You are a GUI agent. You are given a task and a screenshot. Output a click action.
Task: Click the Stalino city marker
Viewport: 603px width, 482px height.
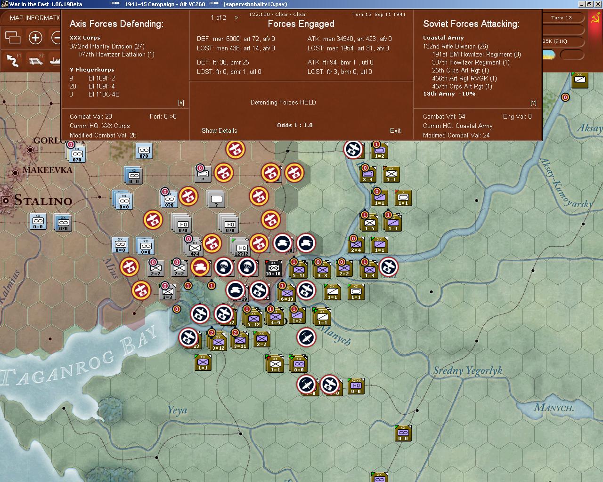pyautogui.click(x=6, y=201)
